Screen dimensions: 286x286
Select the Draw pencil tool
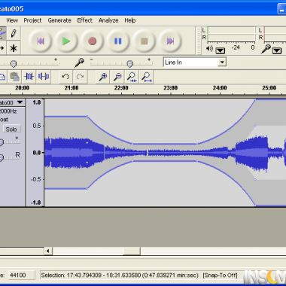[14, 33]
